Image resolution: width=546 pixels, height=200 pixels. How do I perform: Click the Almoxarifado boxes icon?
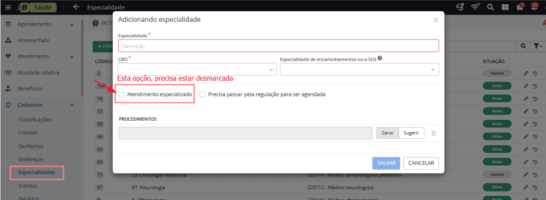click(x=9, y=41)
